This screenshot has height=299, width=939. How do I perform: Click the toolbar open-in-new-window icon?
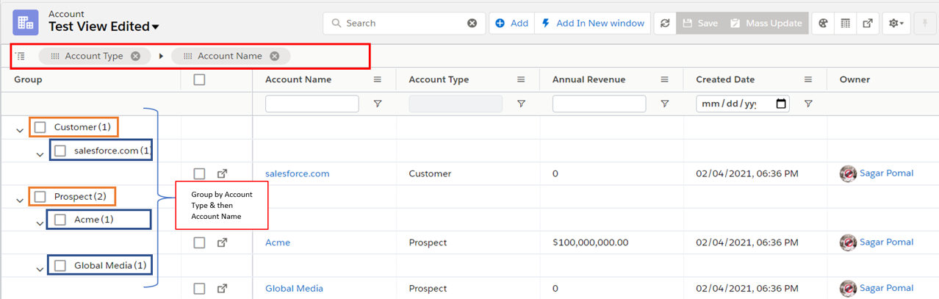coord(868,24)
